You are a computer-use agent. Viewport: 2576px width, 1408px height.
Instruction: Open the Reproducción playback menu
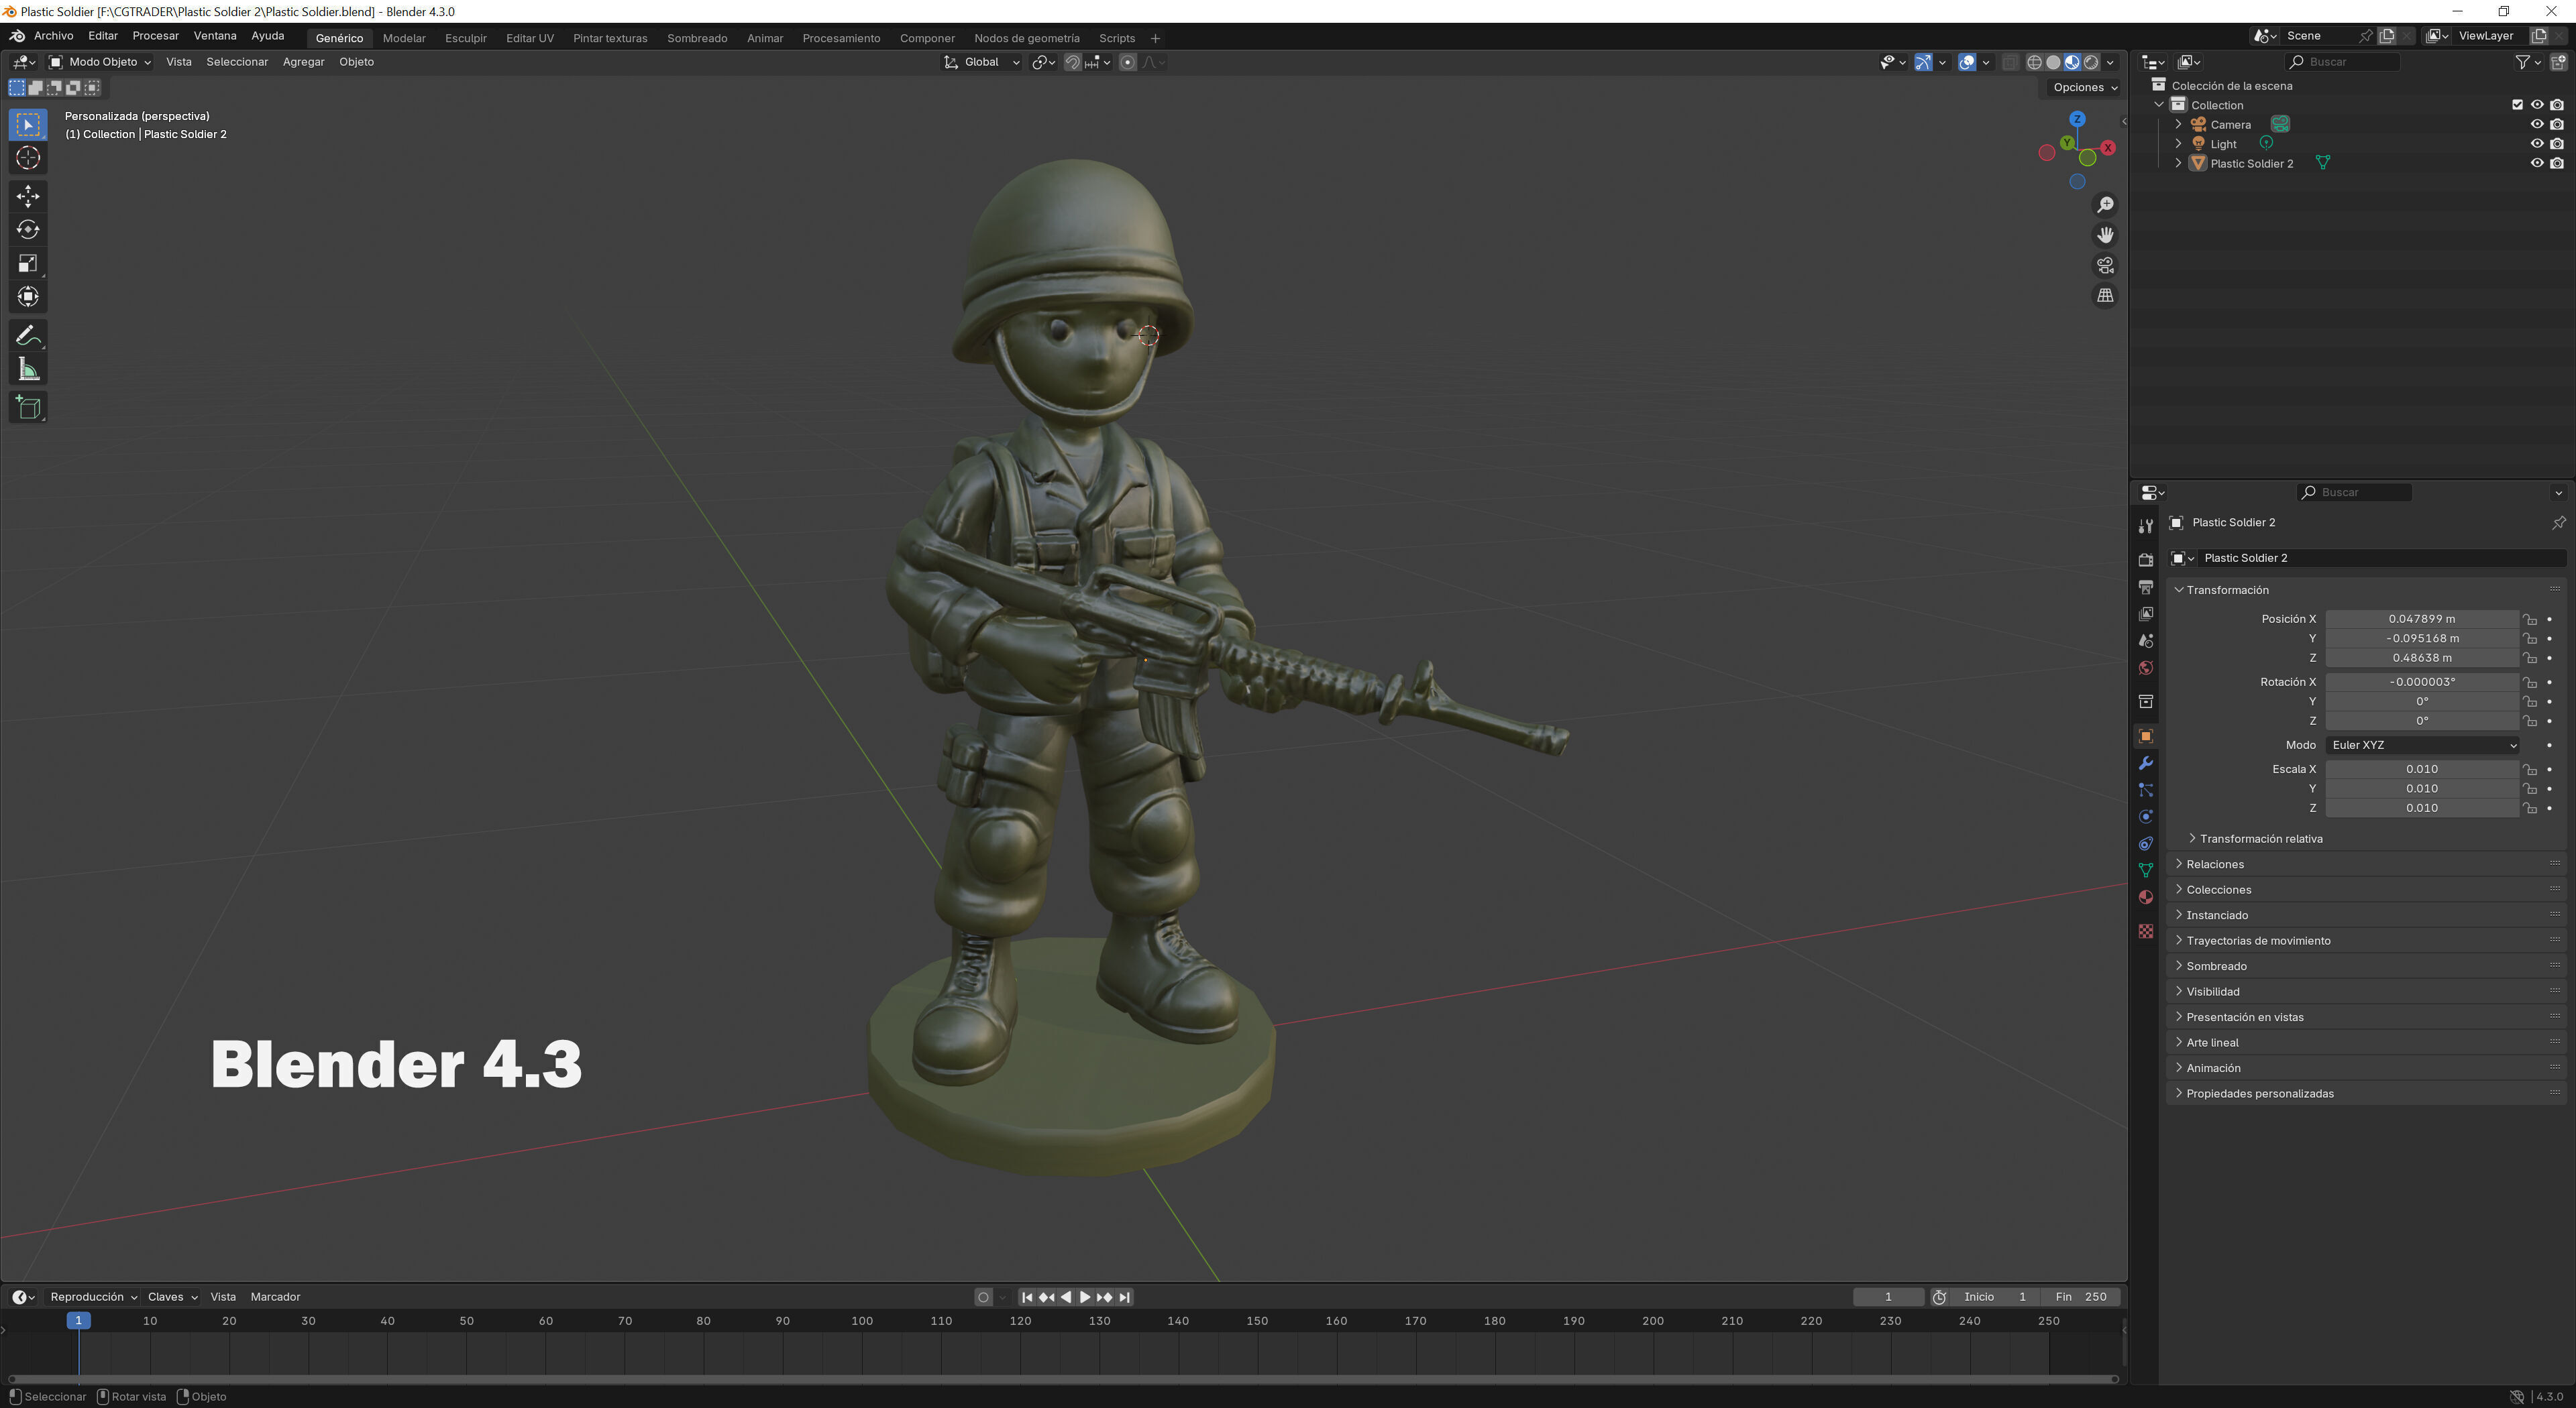pyautogui.click(x=93, y=1297)
